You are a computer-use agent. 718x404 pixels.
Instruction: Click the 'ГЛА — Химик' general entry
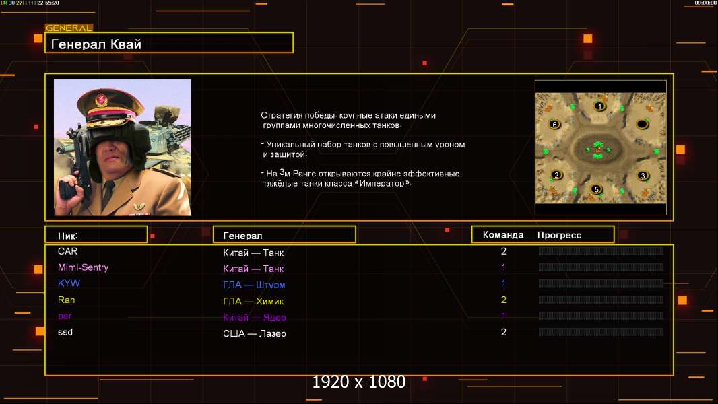(253, 301)
